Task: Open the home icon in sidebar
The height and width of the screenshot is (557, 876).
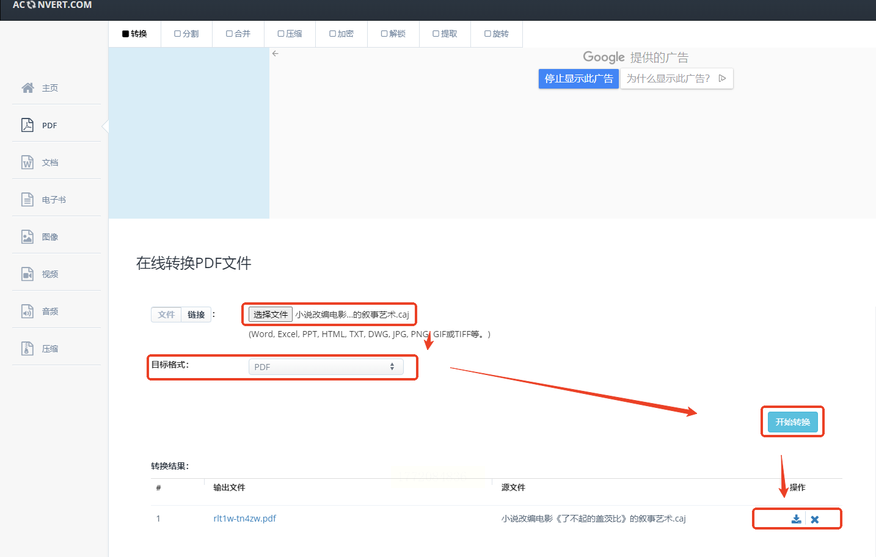Action: 27,88
